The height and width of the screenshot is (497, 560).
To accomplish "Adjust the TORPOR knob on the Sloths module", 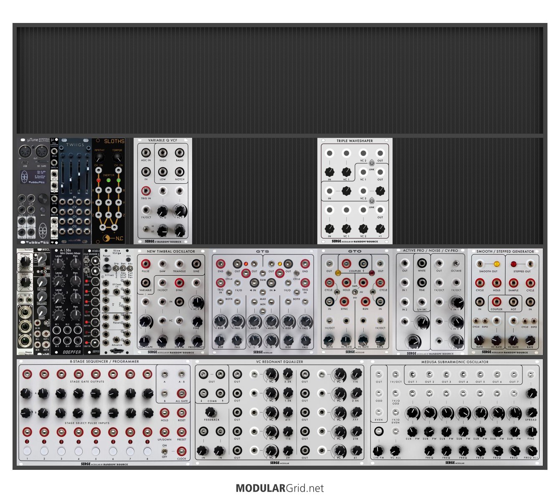I will [117, 157].
